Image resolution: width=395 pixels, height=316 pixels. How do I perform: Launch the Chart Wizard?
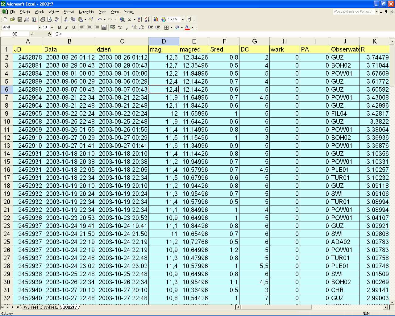tap(156, 19)
